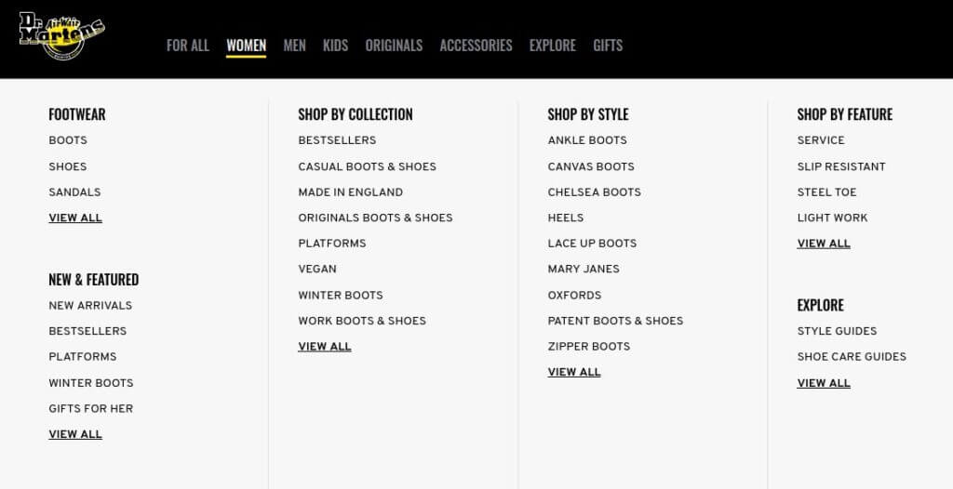Open the Kids navigation menu
The height and width of the screenshot is (489, 953).
[335, 46]
